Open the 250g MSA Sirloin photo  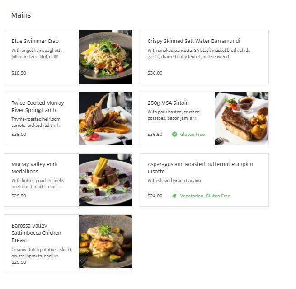[x=241, y=118]
